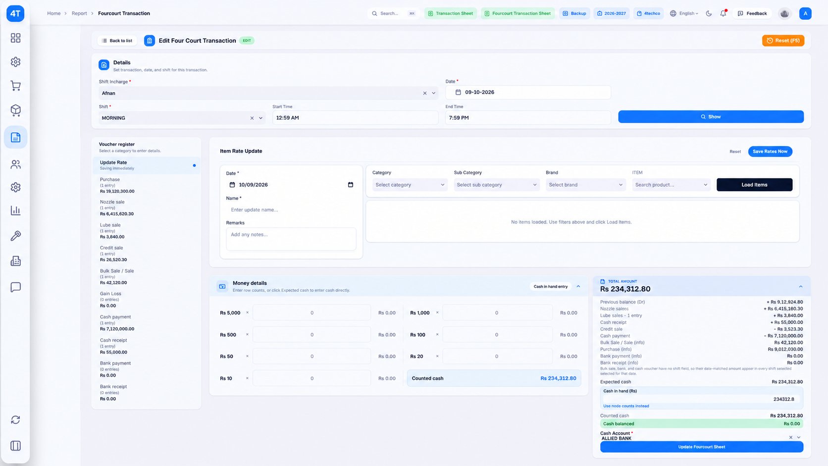Image resolution: width=828 pixels, height=466 pixels.
Task: Collapse the Money details section chevron
Action: [578, 286]
